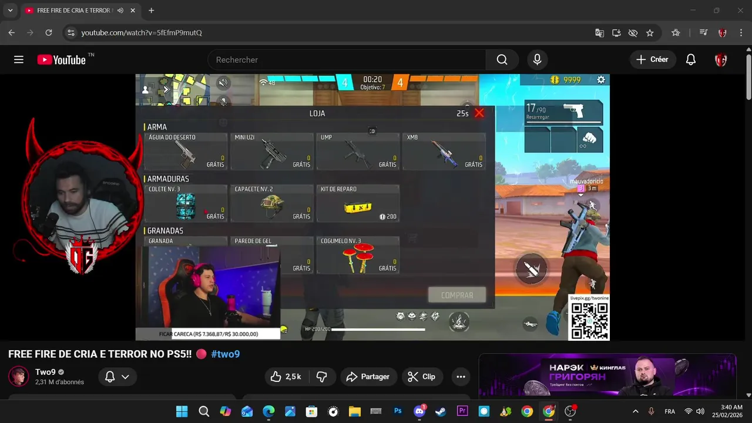752x423 pixels.
Task: Open YouTube notifications bell in header
Action: (691, 59)
